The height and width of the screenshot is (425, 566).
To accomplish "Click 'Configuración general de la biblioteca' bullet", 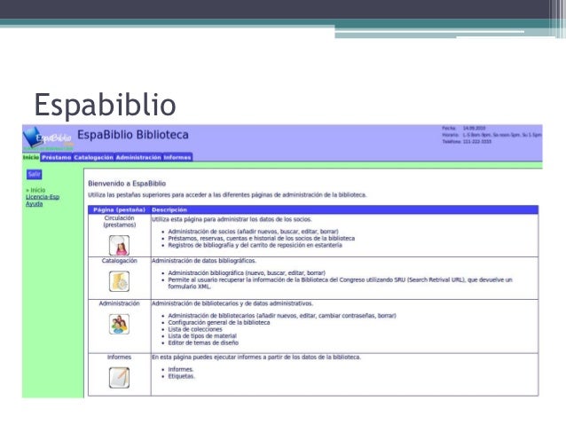I will click(x=219, y=322).
